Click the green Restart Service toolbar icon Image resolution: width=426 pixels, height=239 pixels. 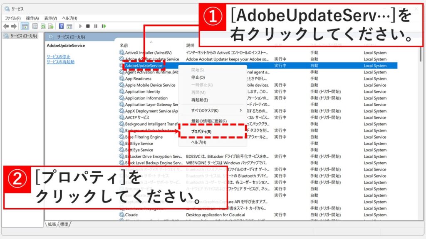pyautogui.click(x=104, y=26)
